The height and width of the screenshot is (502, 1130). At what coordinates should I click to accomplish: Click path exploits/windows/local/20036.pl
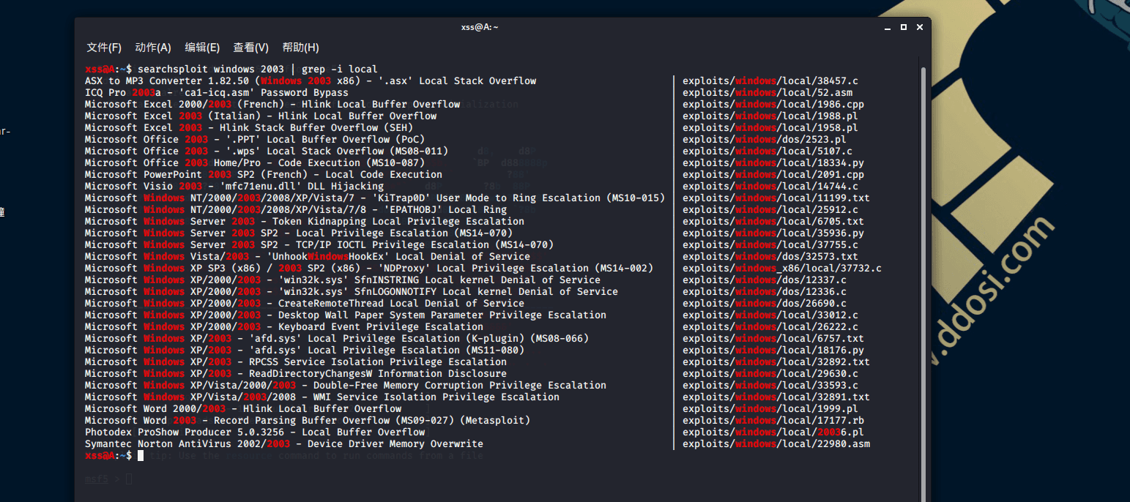[x=773, y=432]
